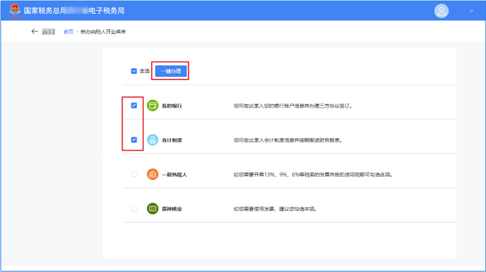Click the 一般纳税人 item label
Image resolution: width=486 pixels, height=272 pixels.
174,174
